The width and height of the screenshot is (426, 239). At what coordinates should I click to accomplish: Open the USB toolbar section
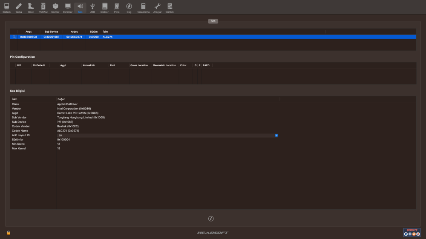tap(92, 8)
